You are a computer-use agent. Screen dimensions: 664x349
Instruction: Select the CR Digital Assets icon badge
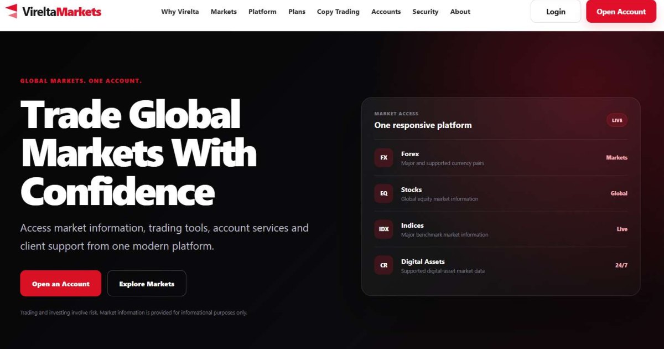point(383,265)
